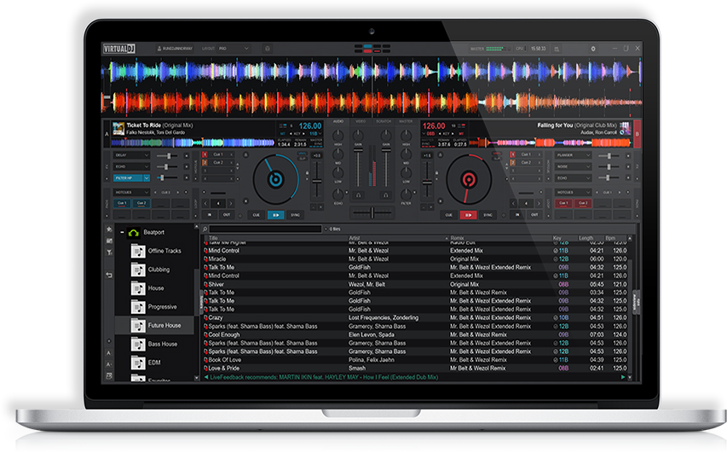
Task: Click the Artist column header
Action: (x=355, y=238)
